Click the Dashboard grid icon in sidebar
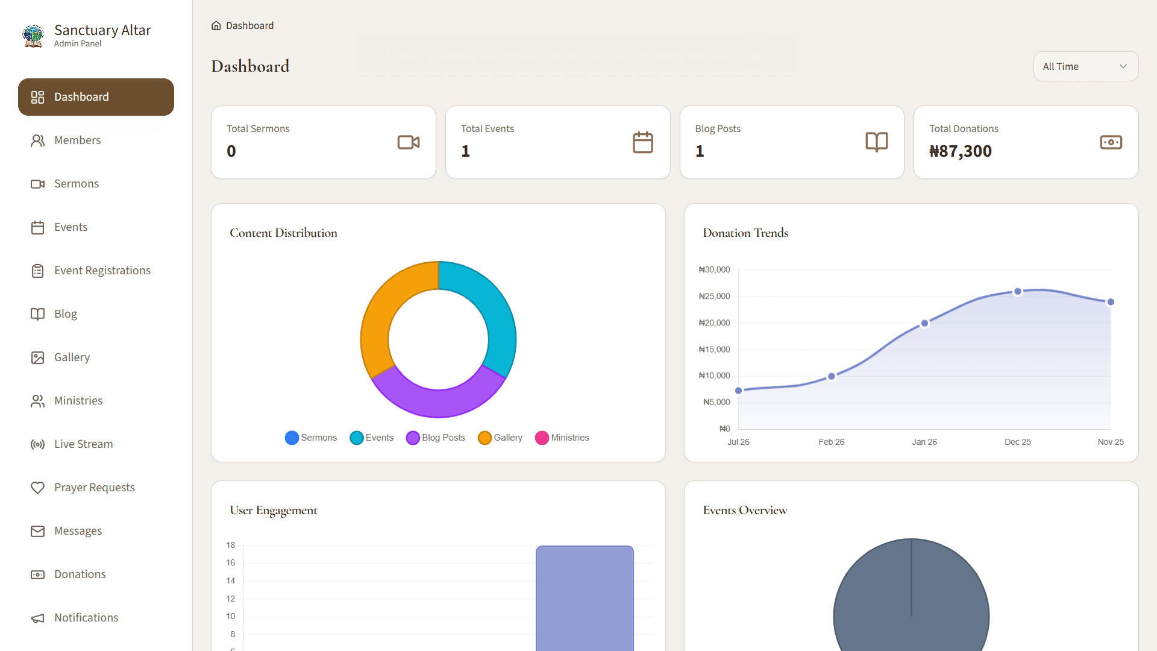Screen dimensions: 1157x651 click(x=37, y=97)
